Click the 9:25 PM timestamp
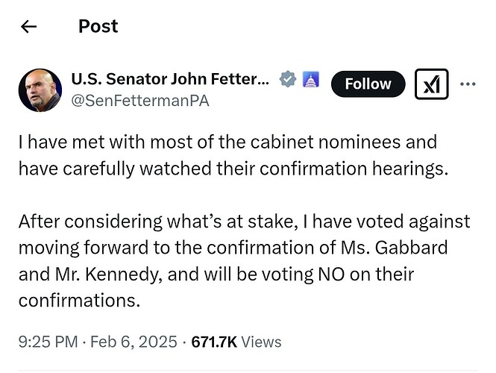The height and width of the screenshot is (373, 496). 48,342
